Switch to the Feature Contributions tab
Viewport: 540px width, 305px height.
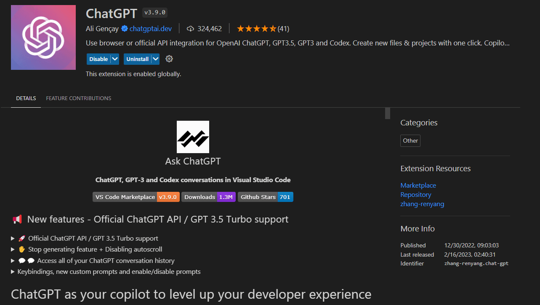coord(79,98)
